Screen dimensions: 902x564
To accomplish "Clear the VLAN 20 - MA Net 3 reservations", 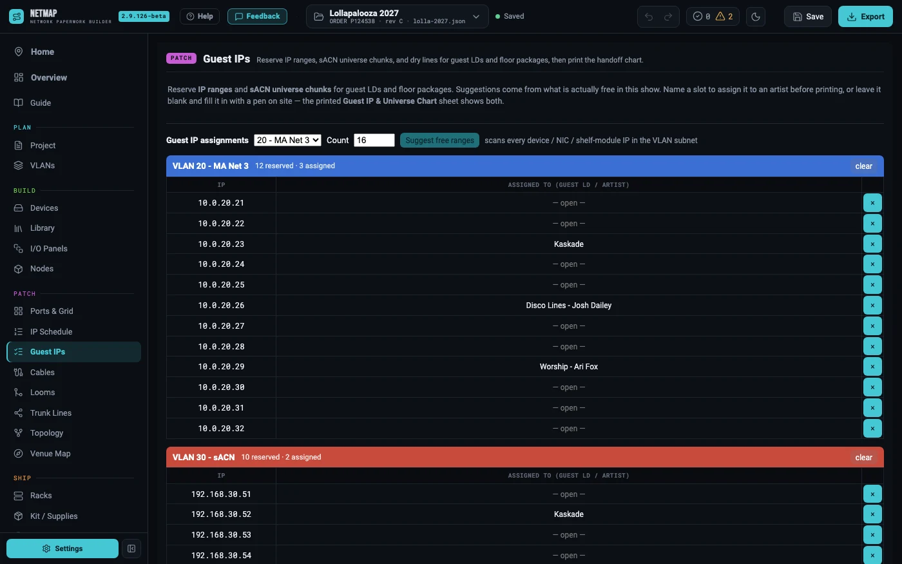I will coord(863,166).
